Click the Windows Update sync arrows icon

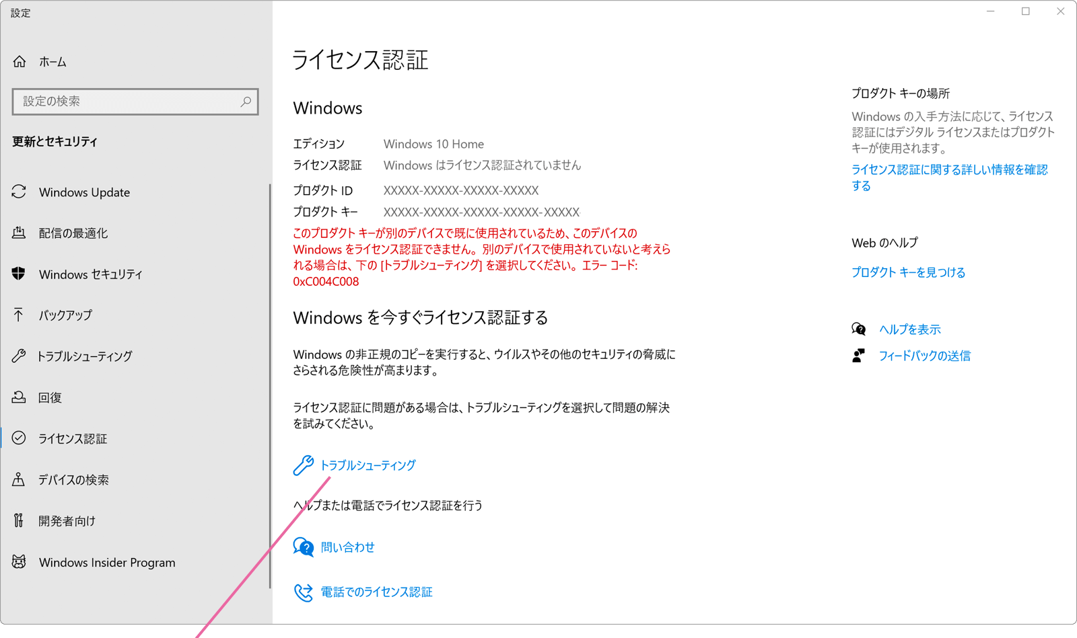pyautogui.click(x=19, y=192)
